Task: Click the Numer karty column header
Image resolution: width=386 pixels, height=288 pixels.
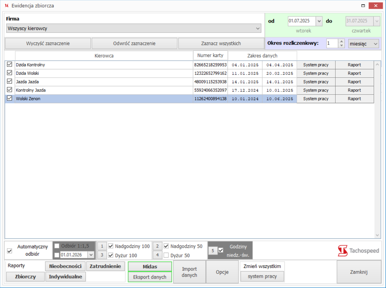Action: coord(211,55)
